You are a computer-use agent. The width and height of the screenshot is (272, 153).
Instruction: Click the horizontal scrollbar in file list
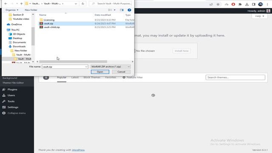point(73,62)
